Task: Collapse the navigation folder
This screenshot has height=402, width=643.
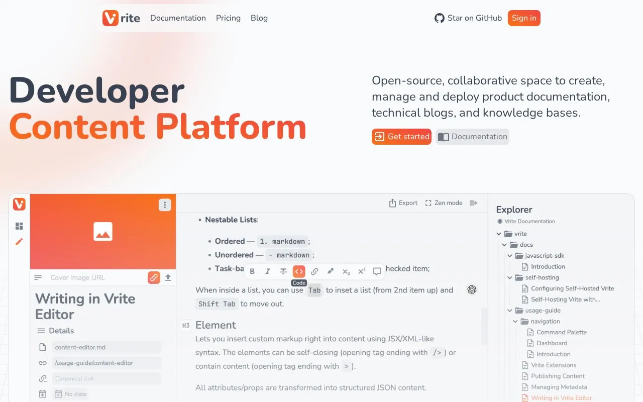Action: [x=515, y=322]
